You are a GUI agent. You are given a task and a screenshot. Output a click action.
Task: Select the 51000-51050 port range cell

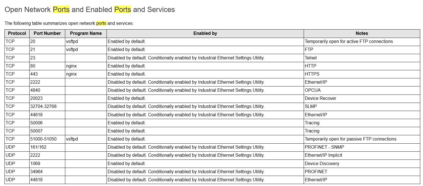click(x=43, y=139)
